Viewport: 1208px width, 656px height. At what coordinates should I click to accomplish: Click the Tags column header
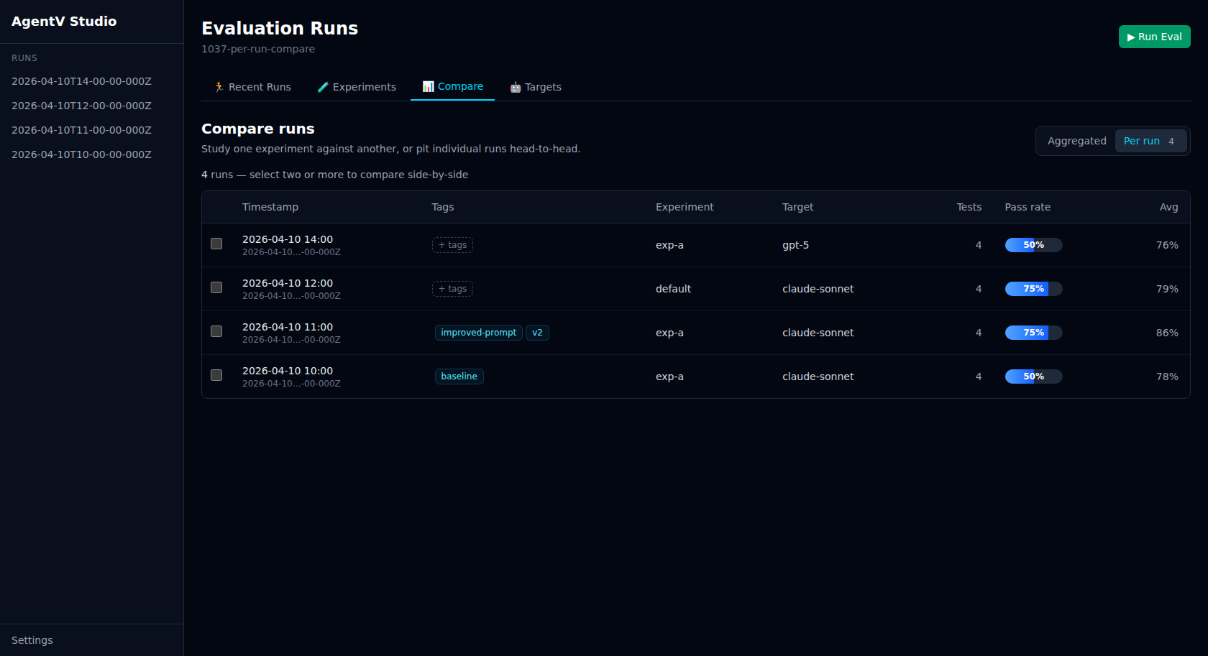(x=443, y=207)
